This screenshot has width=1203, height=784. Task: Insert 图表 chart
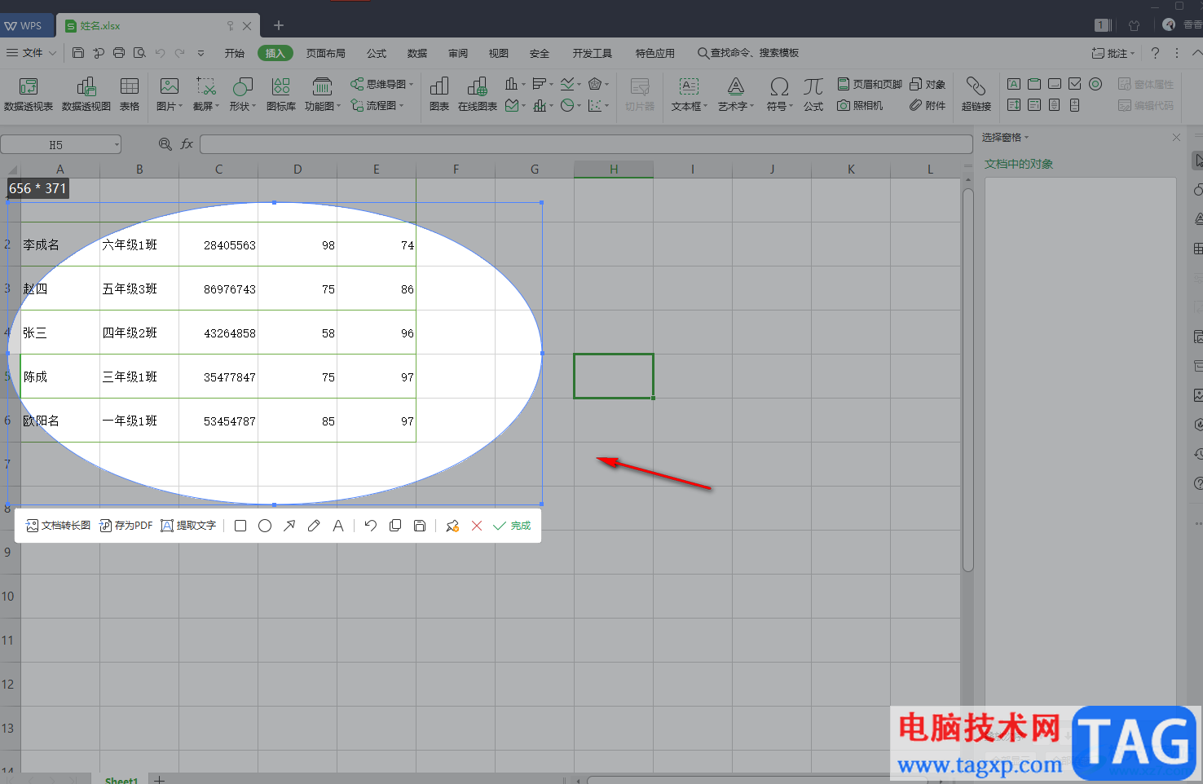pyautogui.click(x=439, y=95)
